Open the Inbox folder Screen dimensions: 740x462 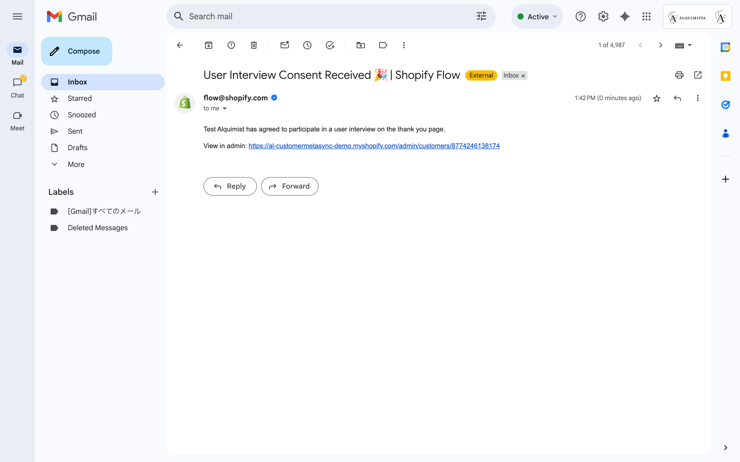pyautogui.click(x=103, y=82)
